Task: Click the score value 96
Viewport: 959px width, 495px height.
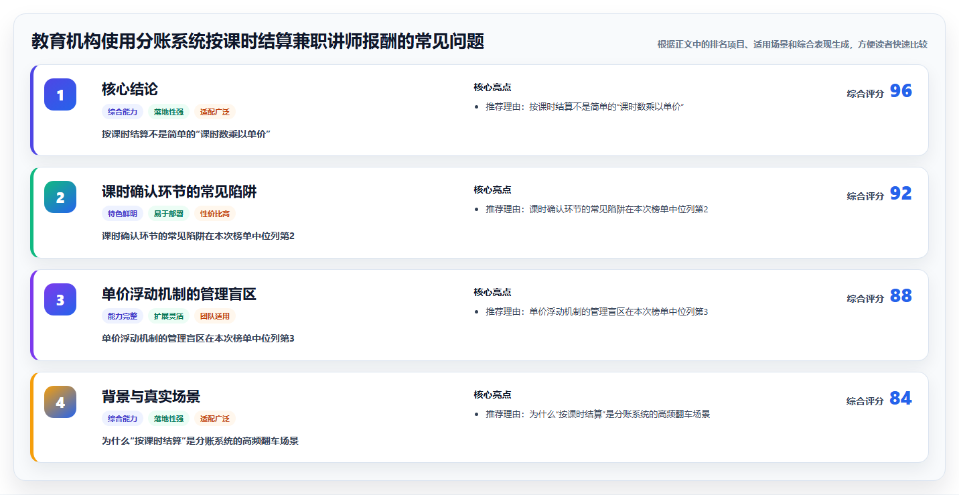Action: pyautogui.click(x=901, y=91)
